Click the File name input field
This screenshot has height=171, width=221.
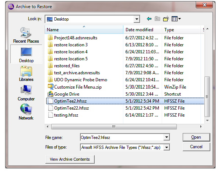pyautogui.click(x=122, y=137)
